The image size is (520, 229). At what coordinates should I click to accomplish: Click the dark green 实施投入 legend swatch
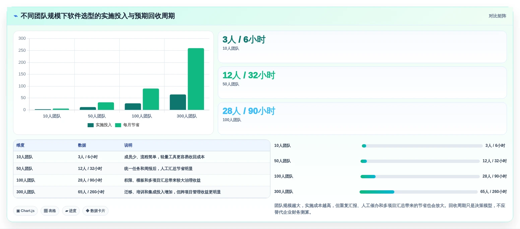point(91,125)
